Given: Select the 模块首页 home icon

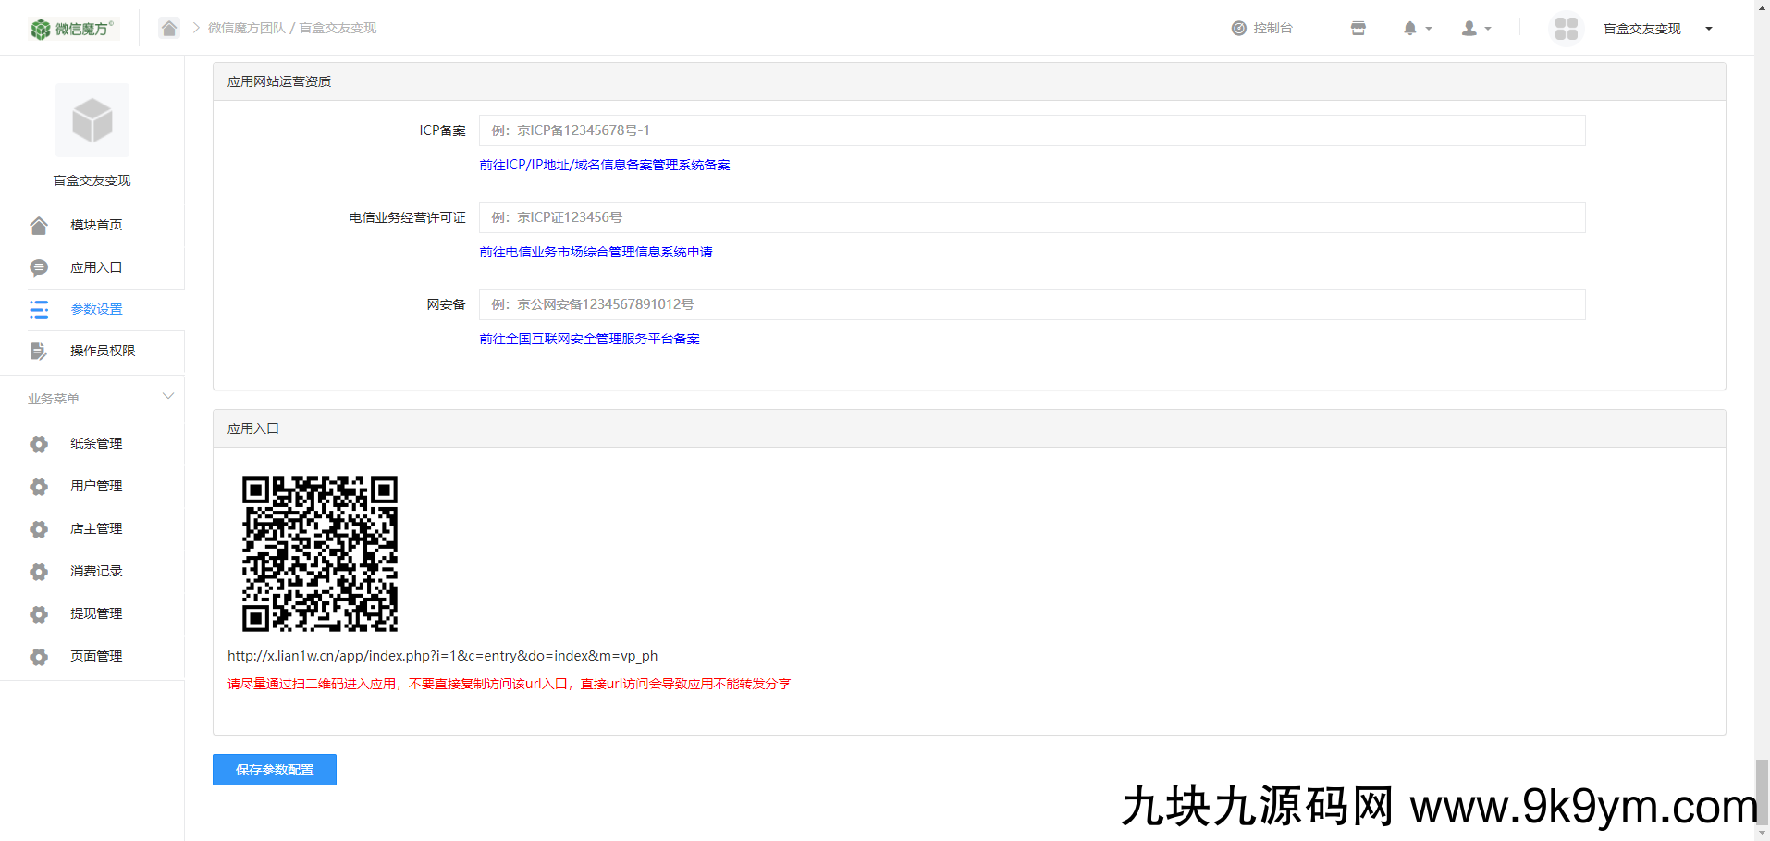Looking at the screenshot, I should (x=38, y=224).
